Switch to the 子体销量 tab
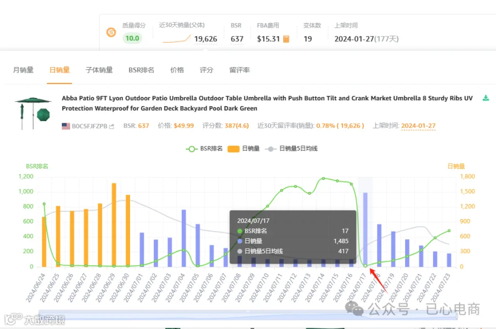The image size is (496, 329). (99, 70)
